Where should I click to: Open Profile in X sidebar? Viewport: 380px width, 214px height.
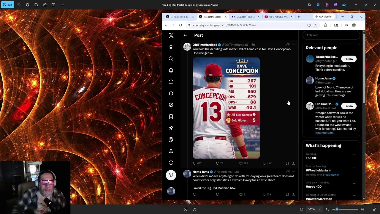click(x=171, y=151)
